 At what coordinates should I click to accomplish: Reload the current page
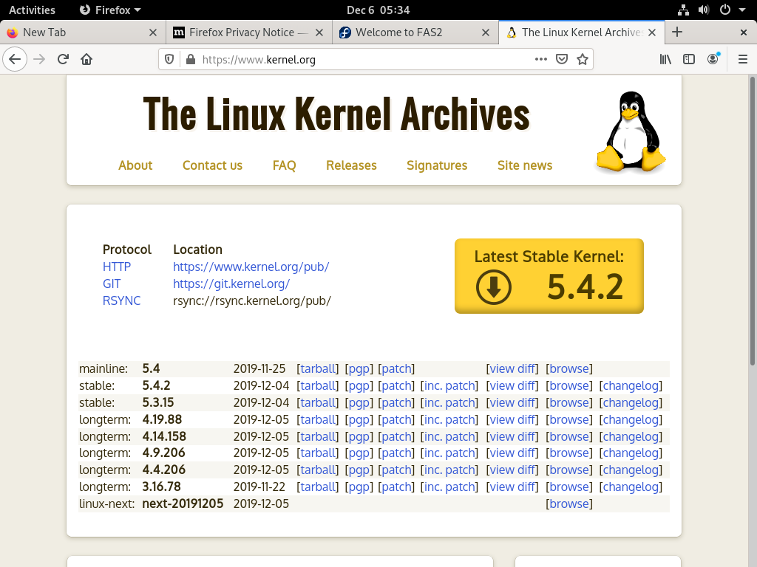coord(63,59)
